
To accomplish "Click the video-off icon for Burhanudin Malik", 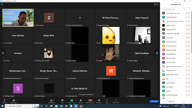I will 189,50.
